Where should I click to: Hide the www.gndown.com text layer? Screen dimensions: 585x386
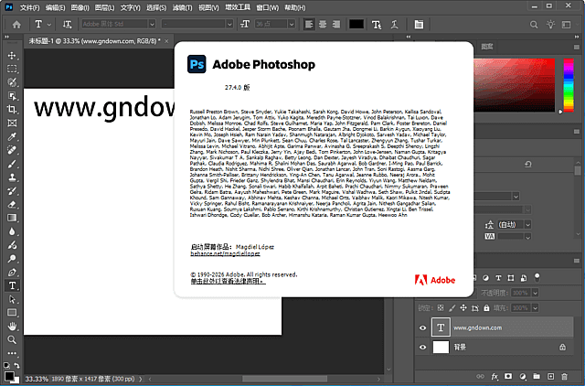(422, 327)
